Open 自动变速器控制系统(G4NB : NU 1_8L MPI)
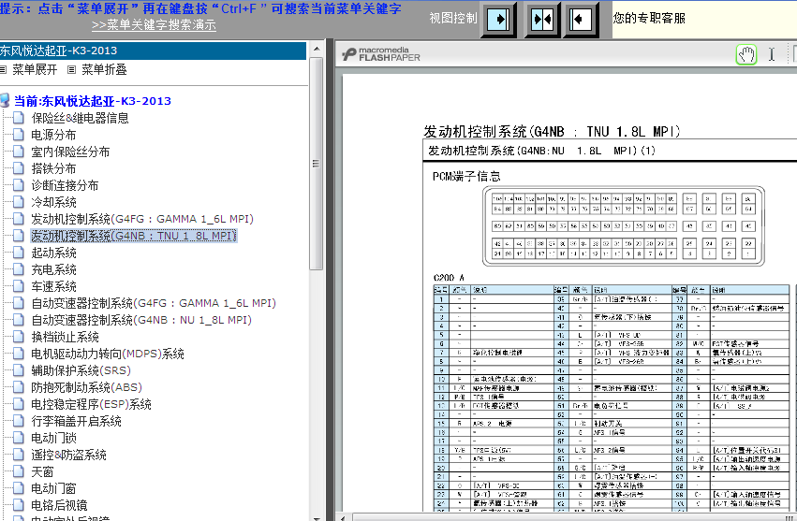 pyautogui.click(x=141, y=320)
